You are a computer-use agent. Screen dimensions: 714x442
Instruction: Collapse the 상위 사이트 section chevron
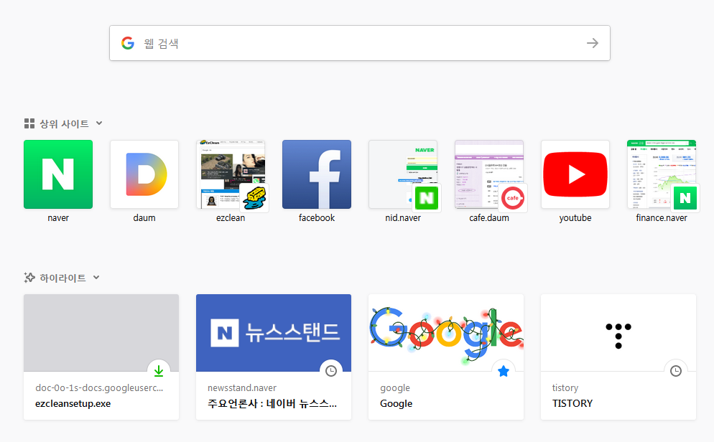pos(99,123)
